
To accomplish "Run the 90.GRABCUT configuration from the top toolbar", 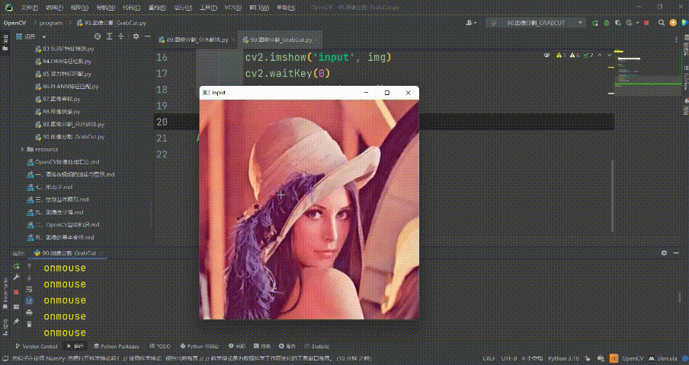I will pos(595,23).
